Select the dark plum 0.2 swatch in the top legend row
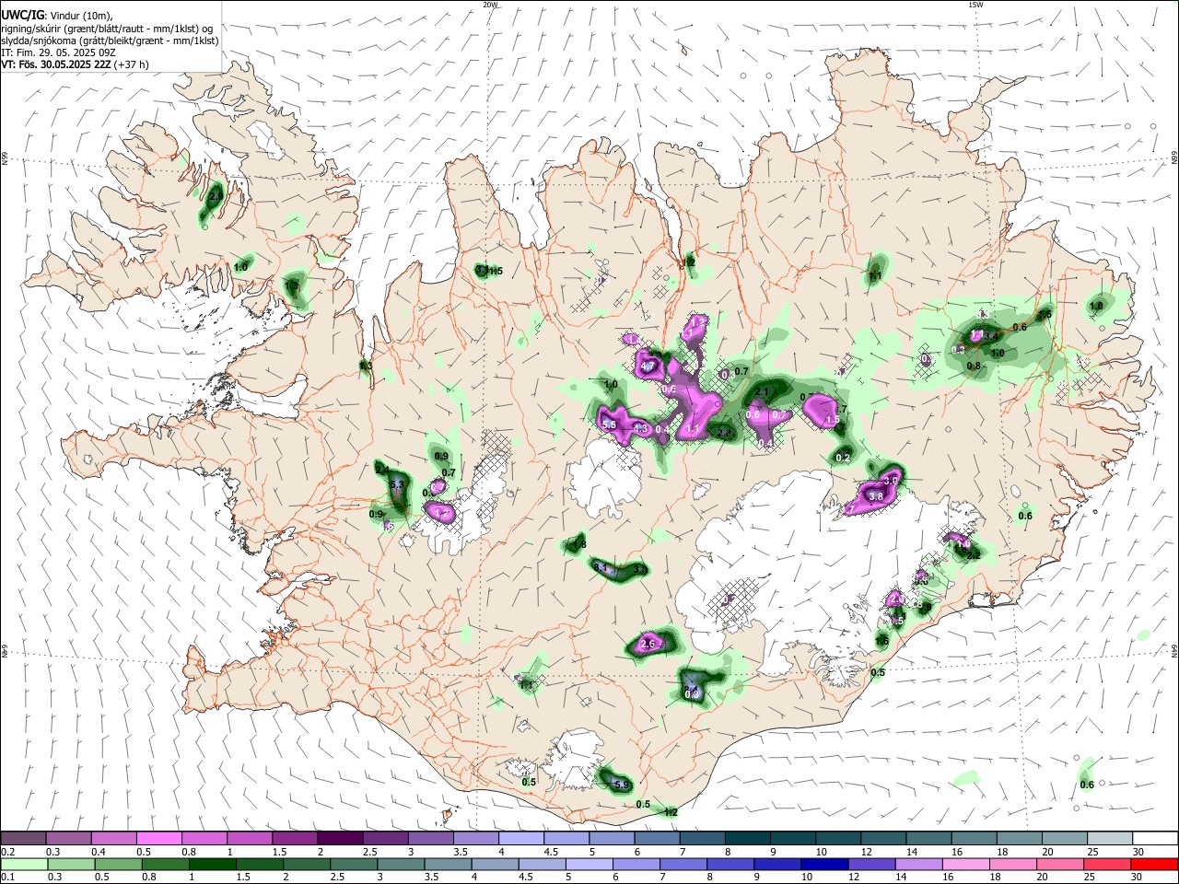1179x884 pixels. pos(23,838)
